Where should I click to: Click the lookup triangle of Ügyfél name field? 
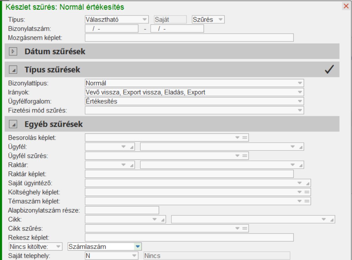click(301, 147)
